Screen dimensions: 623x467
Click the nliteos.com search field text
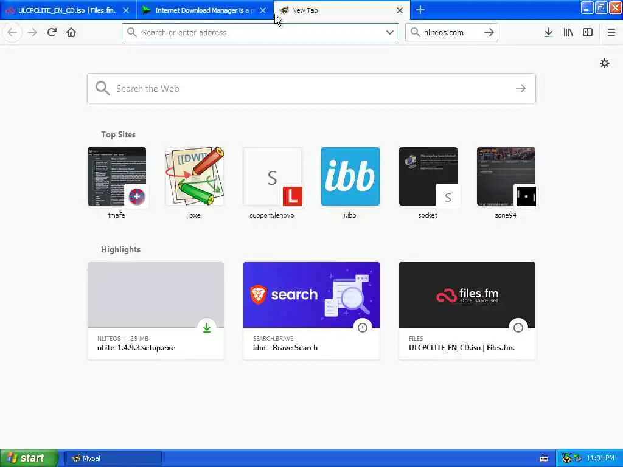pos(444,33)
